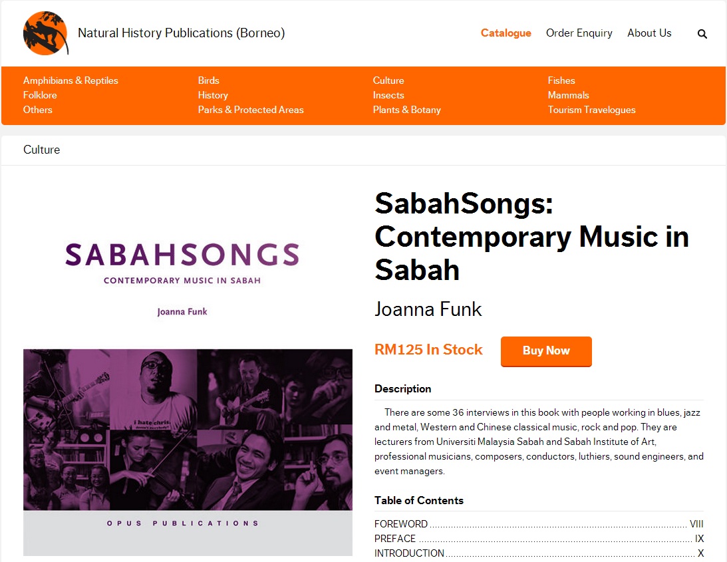Screen dimensions: 727x562
Task: Browse the Amphibians & Reptiles category
Action: (x=71, y=80)
